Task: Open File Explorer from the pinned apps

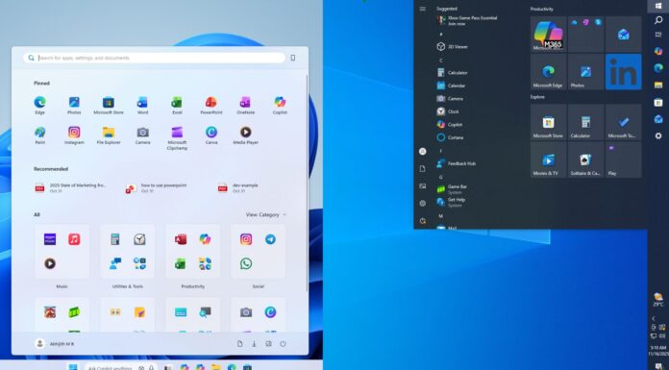Action: tap(109, 136)
